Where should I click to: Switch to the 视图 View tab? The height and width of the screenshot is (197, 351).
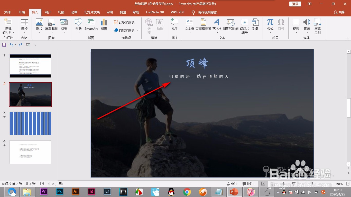tap(123, 12)
